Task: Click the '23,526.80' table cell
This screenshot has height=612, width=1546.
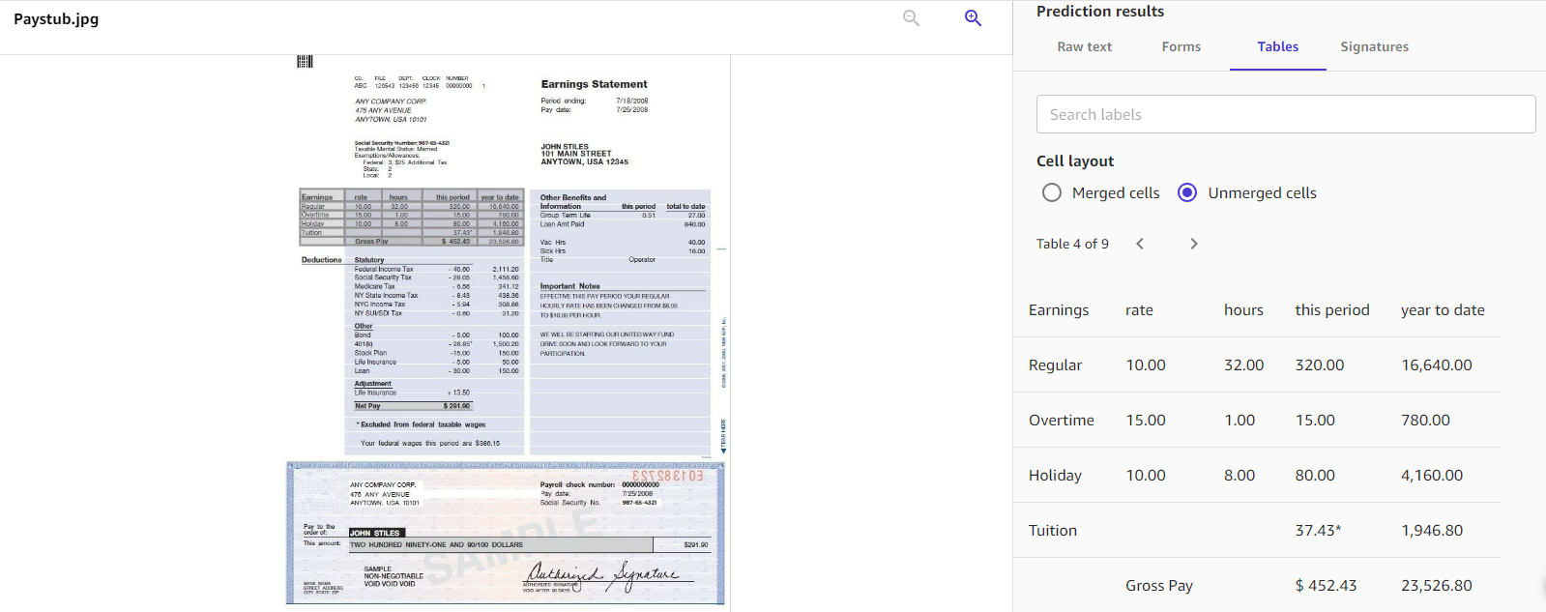Action: pos(1436,586)
